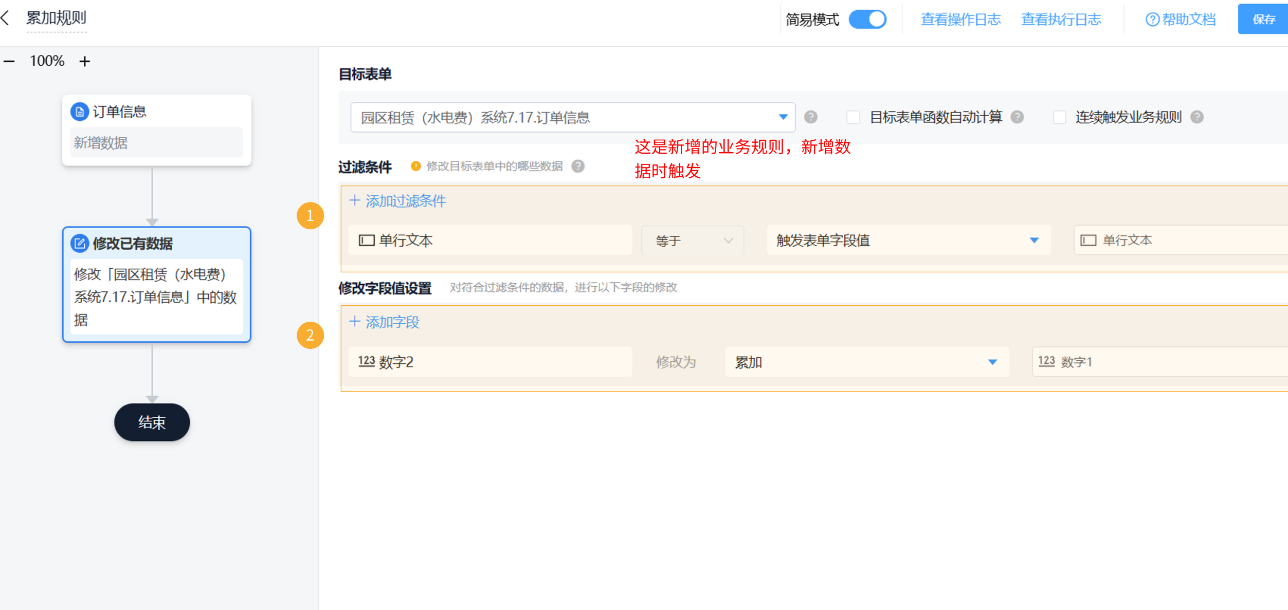The image size is (1288, 610).
Task: Open help tip for 连续触发业务规则
Action: [1197, 117]
